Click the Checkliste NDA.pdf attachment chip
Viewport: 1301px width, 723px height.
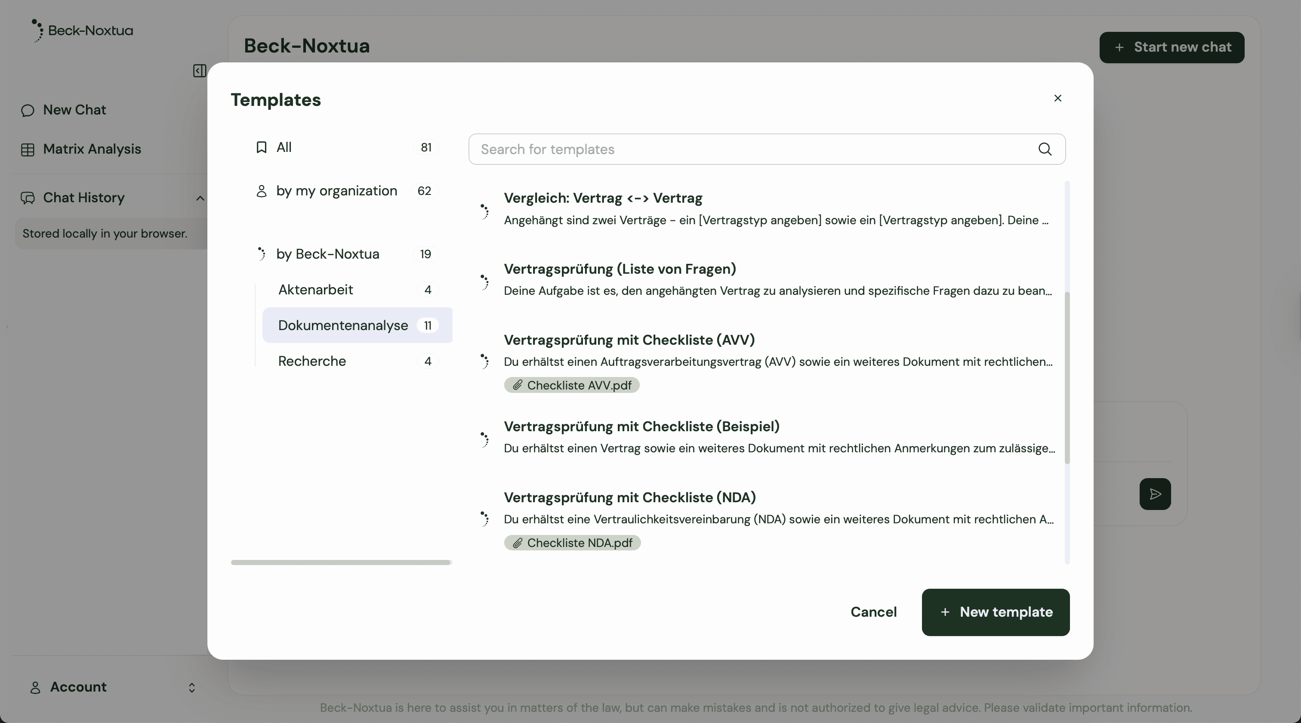[572, 543]
